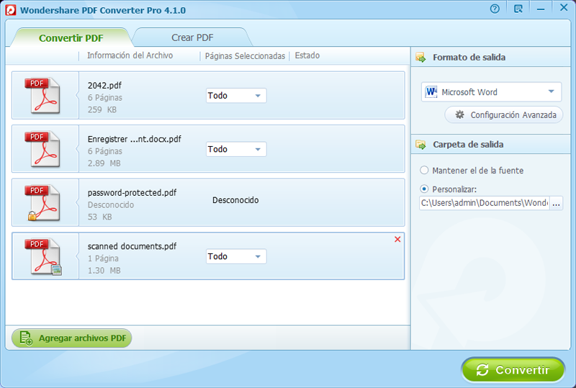
Task: Select the Personalizar radio button
Action: 424,189
